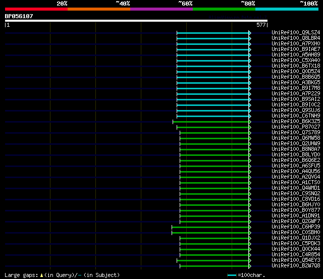Select the UniRef100_B8B6Q5 label
The width and height of the screenshot is (323, 279).
point(296,77)
